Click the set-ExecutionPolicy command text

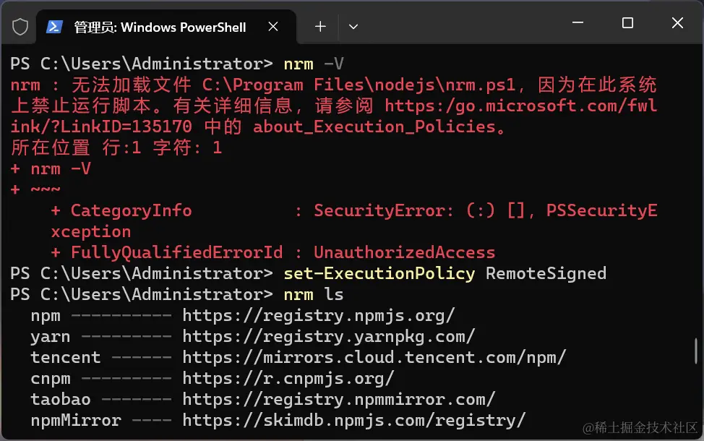pos(379,274)
